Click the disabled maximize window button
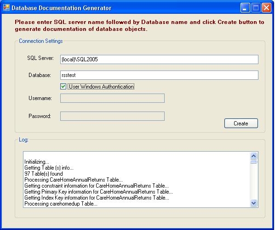This screenshot has height=230, width=275. coord(256,8)
